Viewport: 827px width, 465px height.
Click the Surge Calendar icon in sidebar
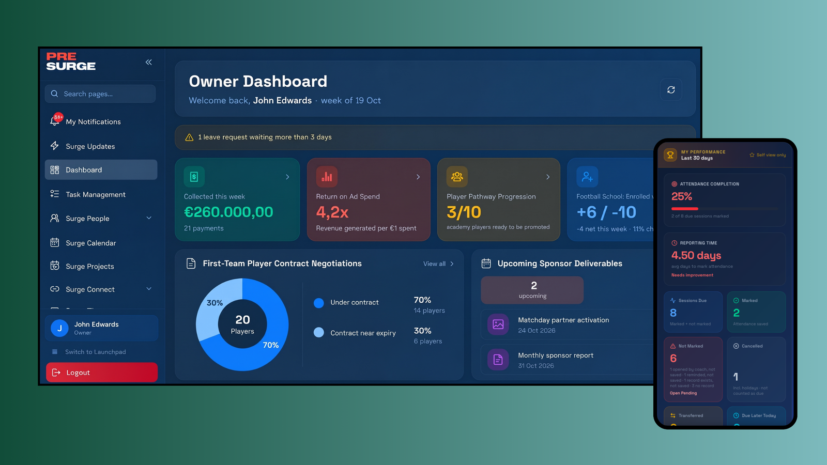[55, 242]
